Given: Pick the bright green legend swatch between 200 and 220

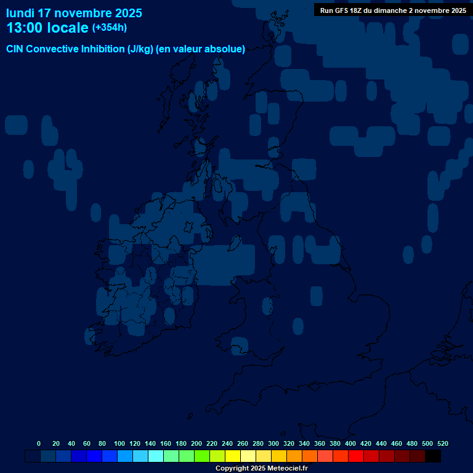Looking at the screenshot, I should tap(202, 456).
